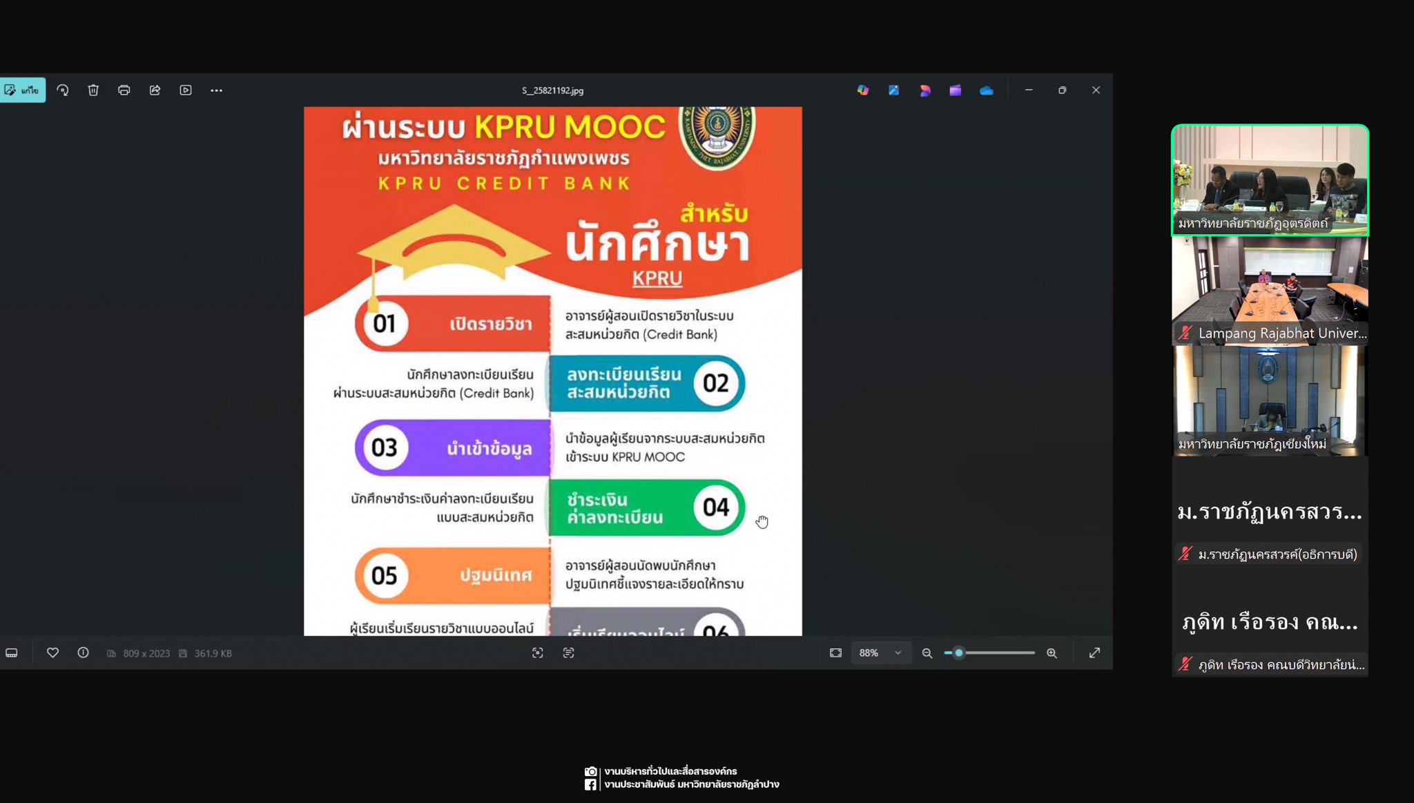Click the fit-to-window icon
This screenshot has height=803, width=1414.
[x=836, y=652]
